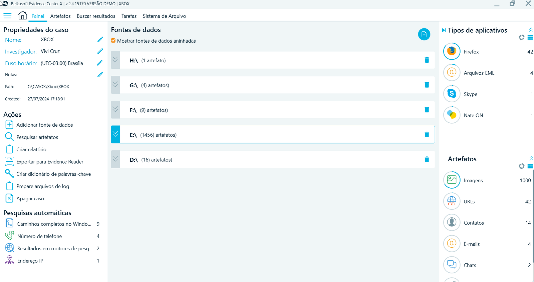
Task: Switch to the Artefatos tab
Action: [x=60, y=16]
